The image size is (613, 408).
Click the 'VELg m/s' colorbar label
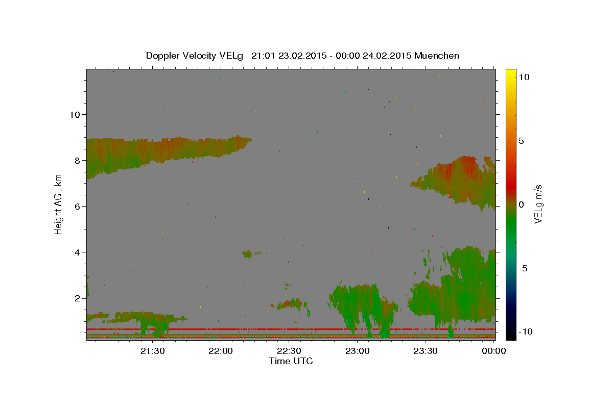point(538,204)
